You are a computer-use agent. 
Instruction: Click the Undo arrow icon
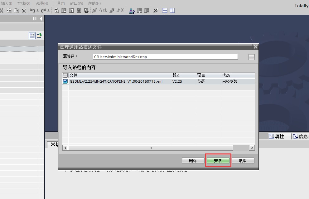click(x=32, y=11)
